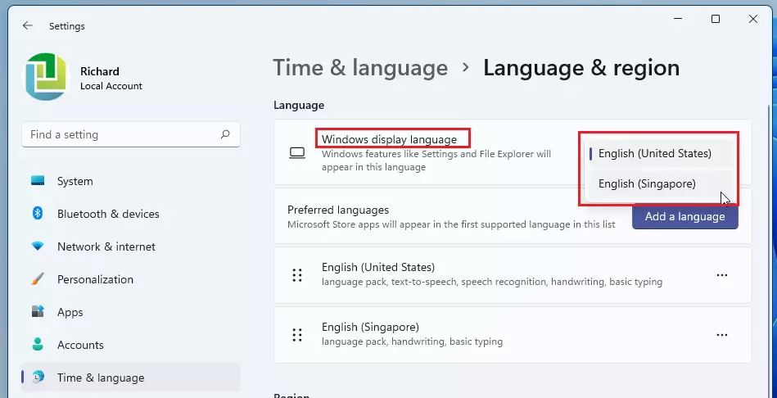Open more options for English (Singapore)
Viewport: 777px width, 398px height.
(722, 335)
